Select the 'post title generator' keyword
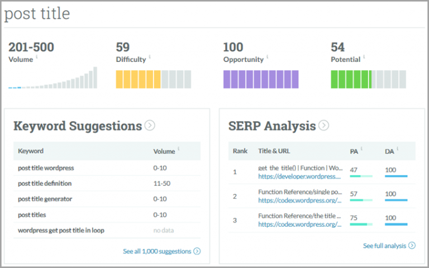Screen dimensions: 429x268 tap(45, 199)
